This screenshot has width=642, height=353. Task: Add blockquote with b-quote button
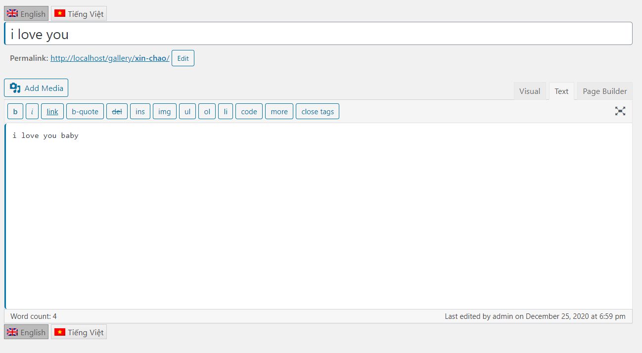(x=85, y=112)
